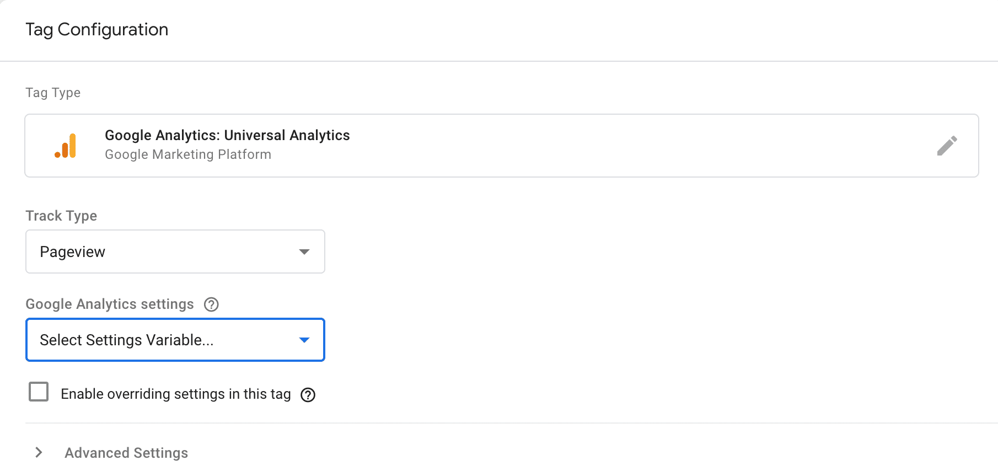This screenshot has width=998, height=471.
Task: Click the Google Analytics settings label
Action: pos(110,304)
